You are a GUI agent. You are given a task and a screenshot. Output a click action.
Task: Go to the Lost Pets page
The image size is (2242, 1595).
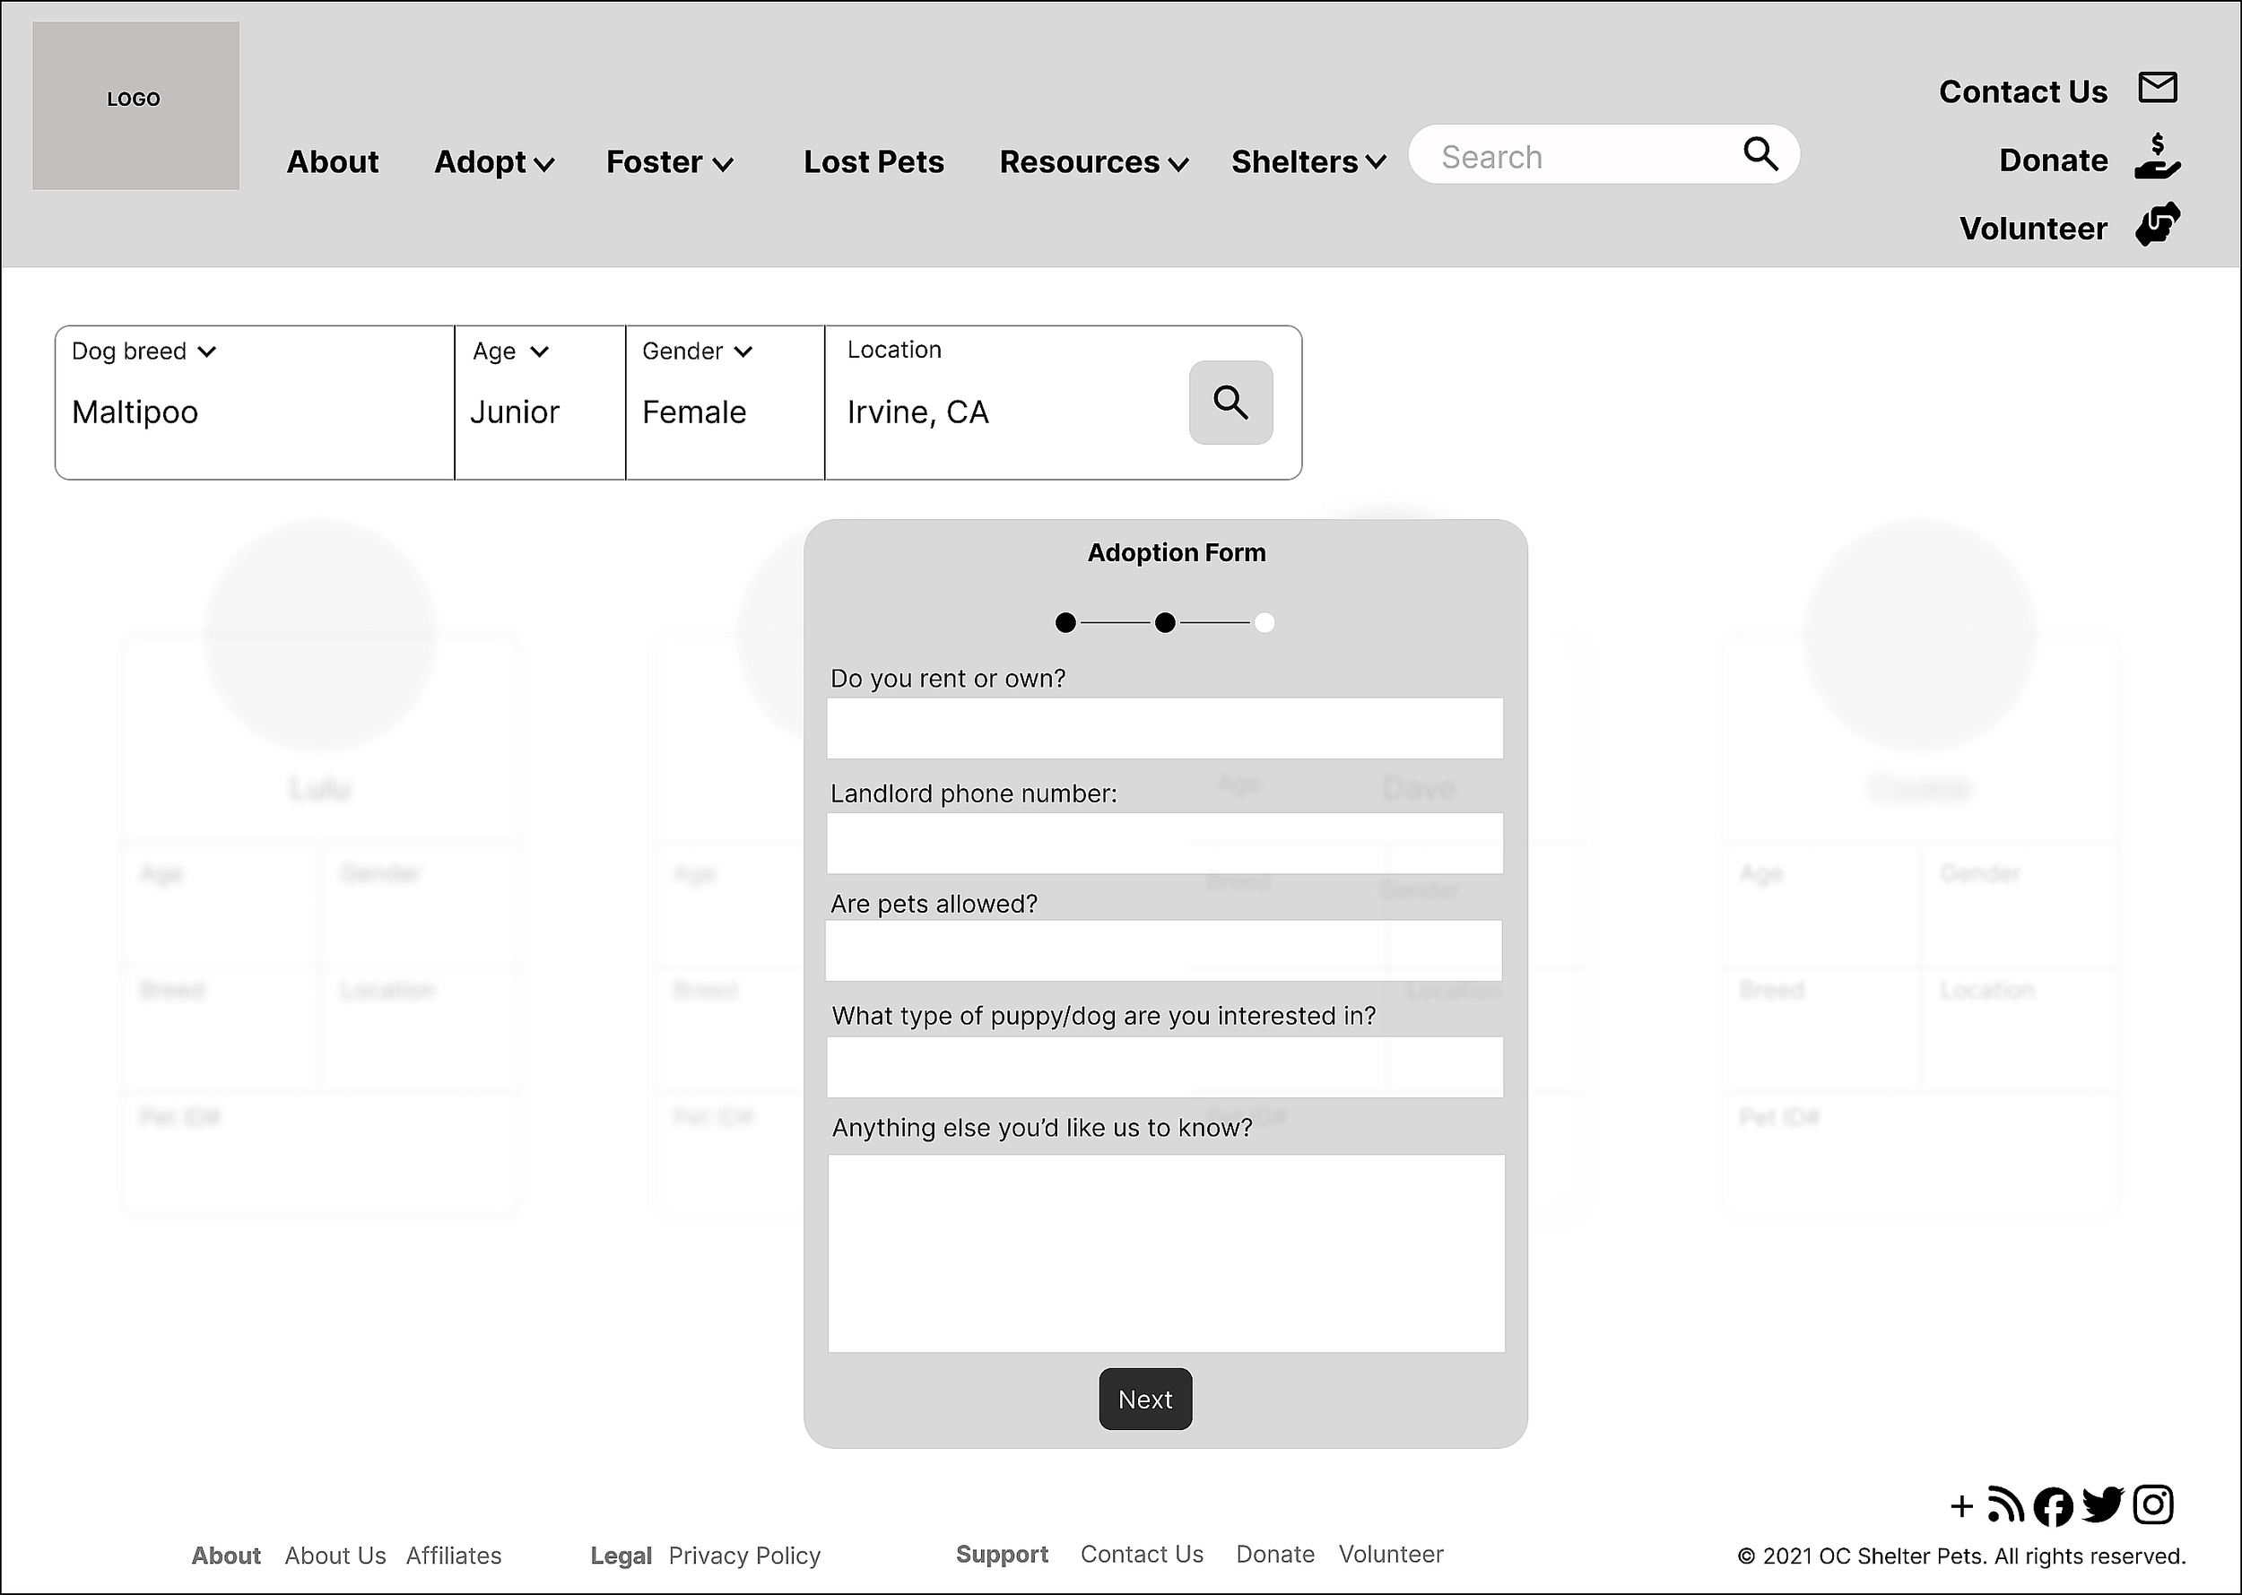coord(873,162)
